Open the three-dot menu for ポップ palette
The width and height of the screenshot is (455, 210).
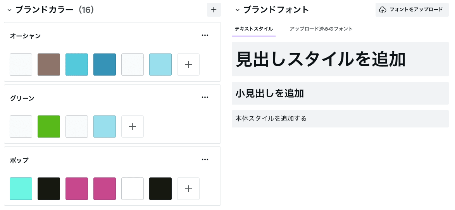pos(205,160)
